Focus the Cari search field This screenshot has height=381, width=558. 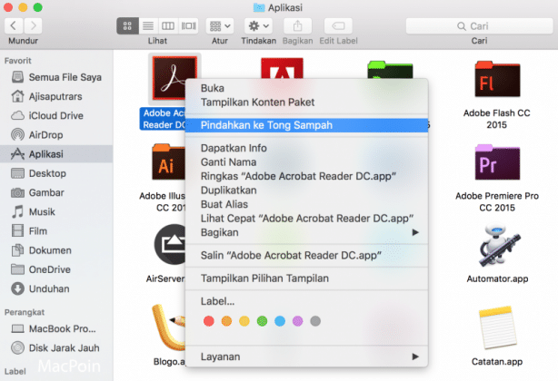click(479, 26)
